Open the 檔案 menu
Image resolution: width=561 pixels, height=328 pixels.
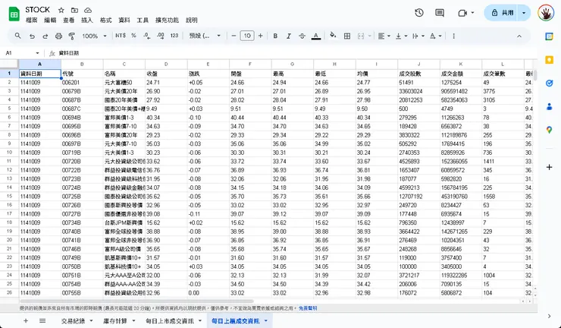click(x=32, y=20)
